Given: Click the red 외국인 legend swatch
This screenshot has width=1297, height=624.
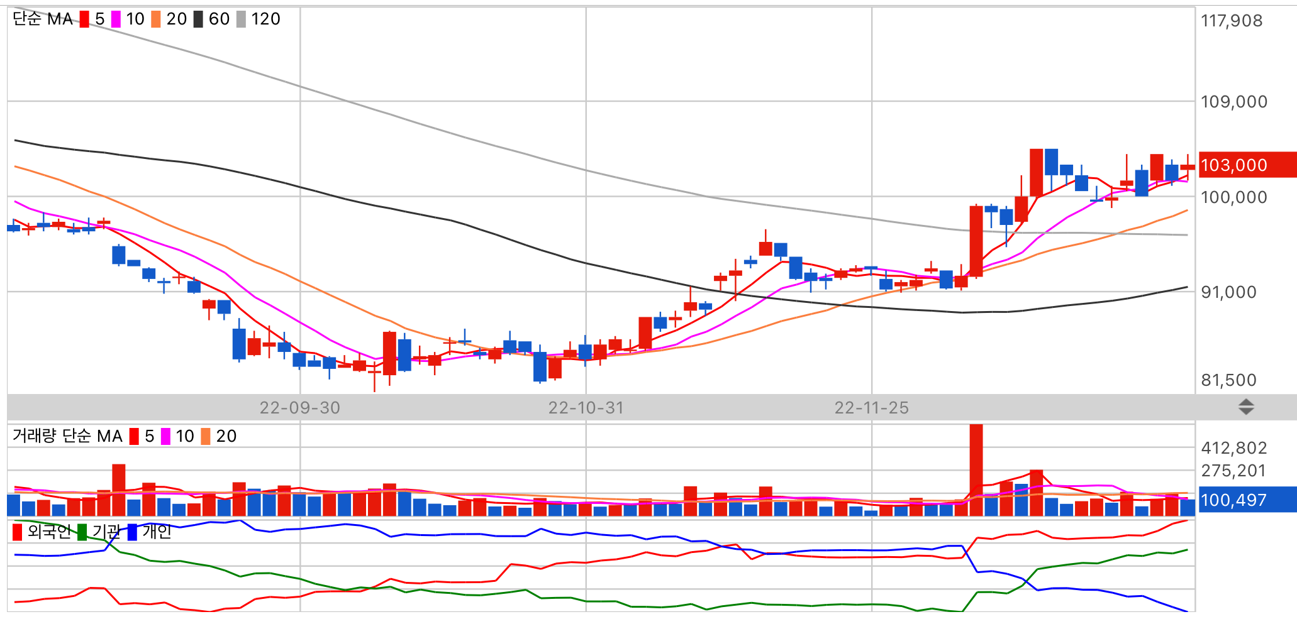Looking at the screenshot, I should coord(17,532).
